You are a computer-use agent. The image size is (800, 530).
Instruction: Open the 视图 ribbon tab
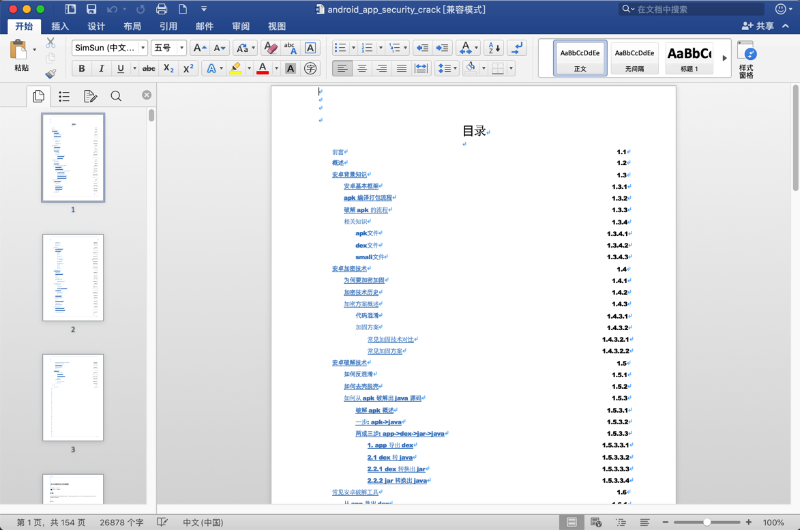[277, 26]
